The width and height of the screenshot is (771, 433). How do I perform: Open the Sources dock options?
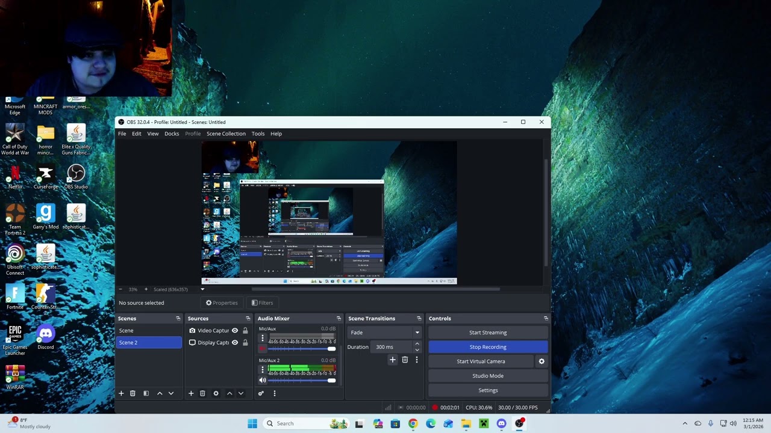[248, 319]
